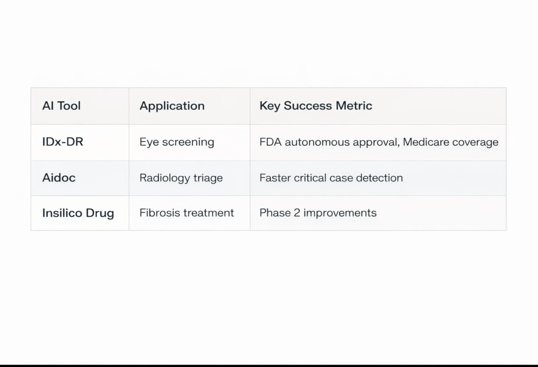Select the Radiology triage cell
Viewport: 538px width, 367px height.
click(181, 178)
